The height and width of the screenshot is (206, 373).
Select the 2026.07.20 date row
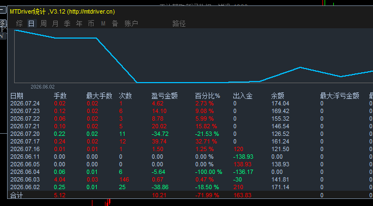pyautogui.click(x=25, y=134)
